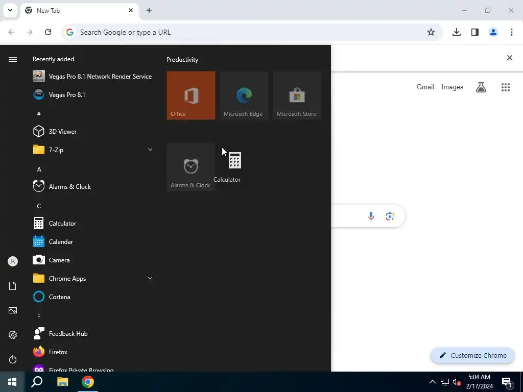Launch Firefox from the app list
This screenshot has height=392, width=523.
93,352
